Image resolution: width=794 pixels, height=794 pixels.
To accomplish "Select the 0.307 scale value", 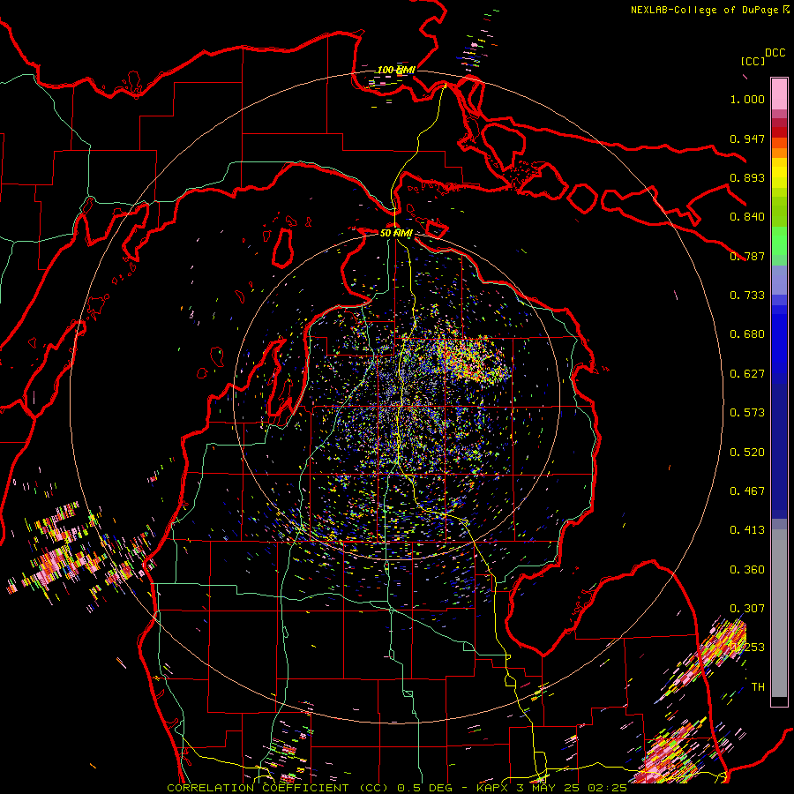I will pyautogui.click(x=747, y=609).
